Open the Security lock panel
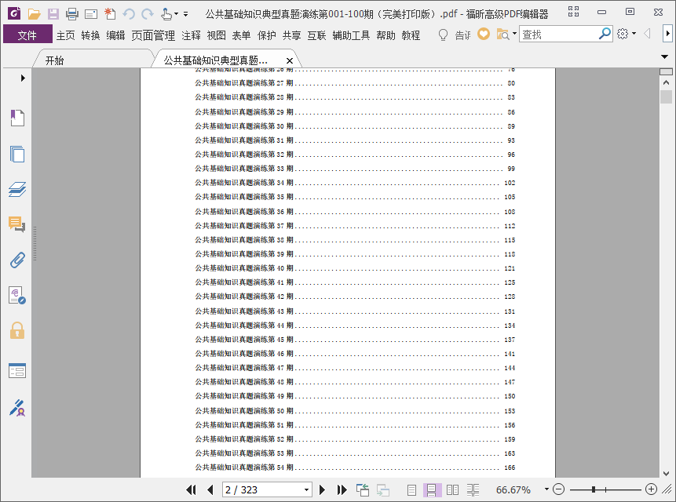Screen dimensions: 676x502 point(17,331)
